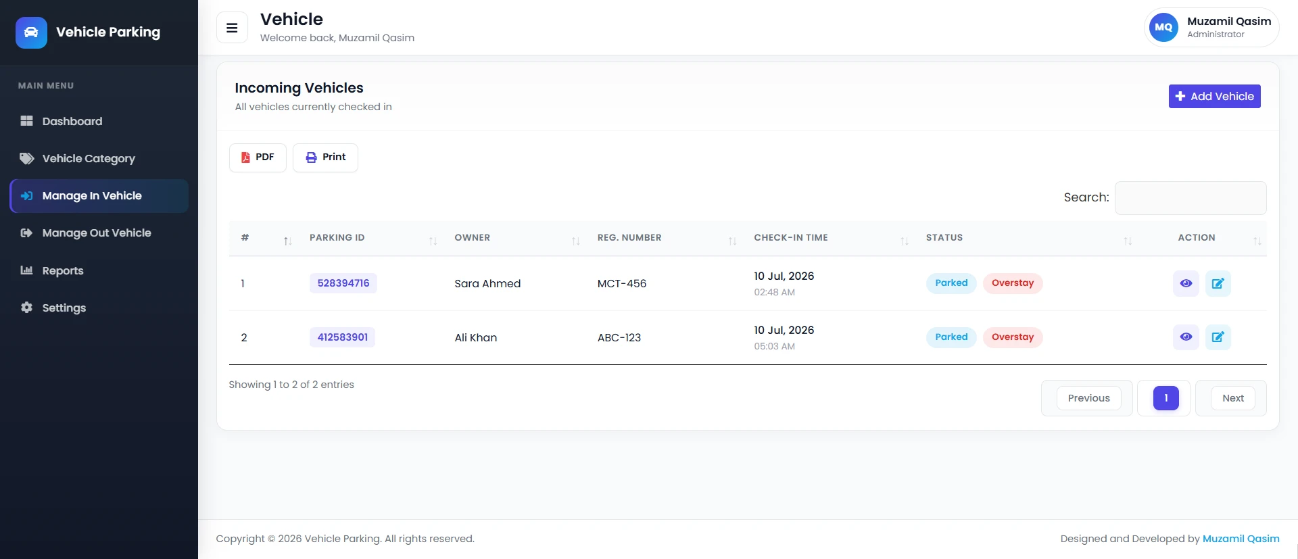This screenshot has width=1298, height=559.
Task: Select registration number ABC-123
Action: click(619, 338)
